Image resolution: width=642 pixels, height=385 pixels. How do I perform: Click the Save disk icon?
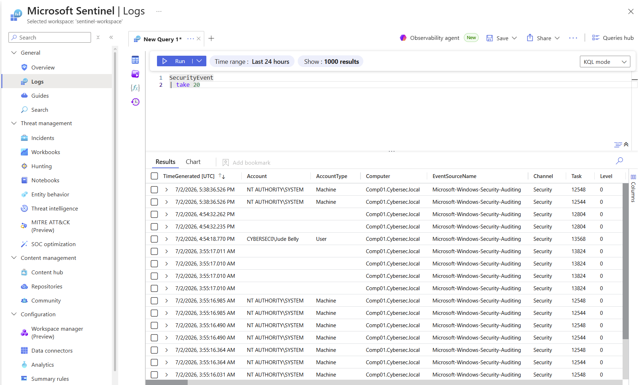(490, 38)
